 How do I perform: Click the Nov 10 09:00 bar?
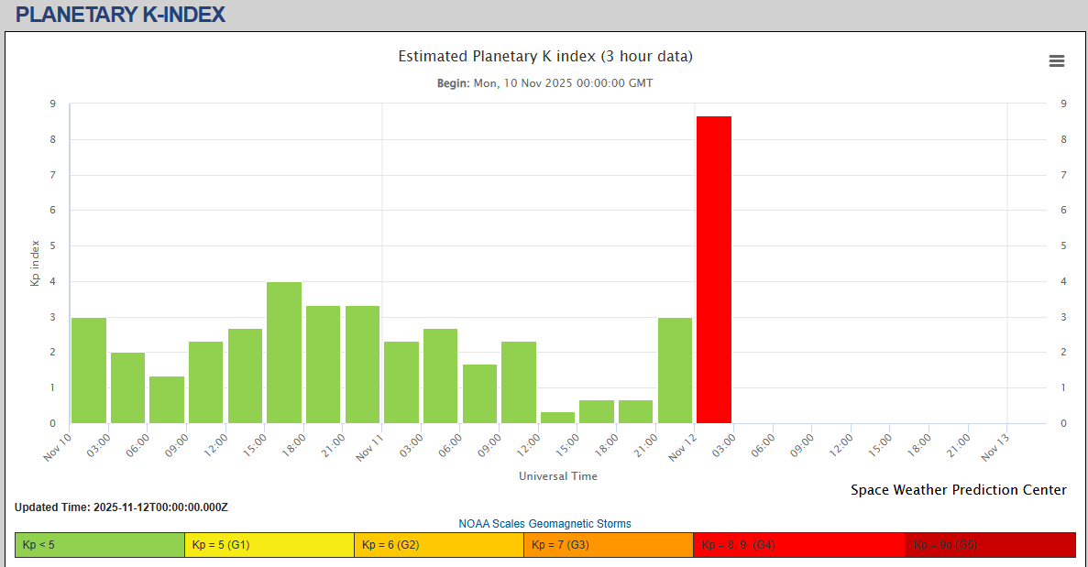tap(206, 382)
